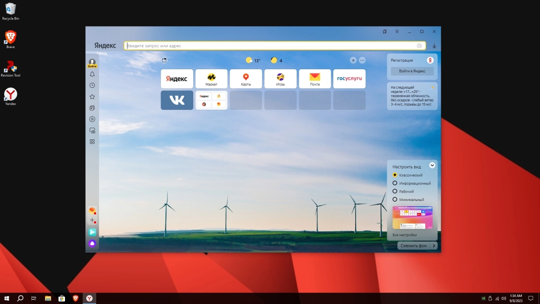Open notifications bell in sidebar

coord(92,74)
